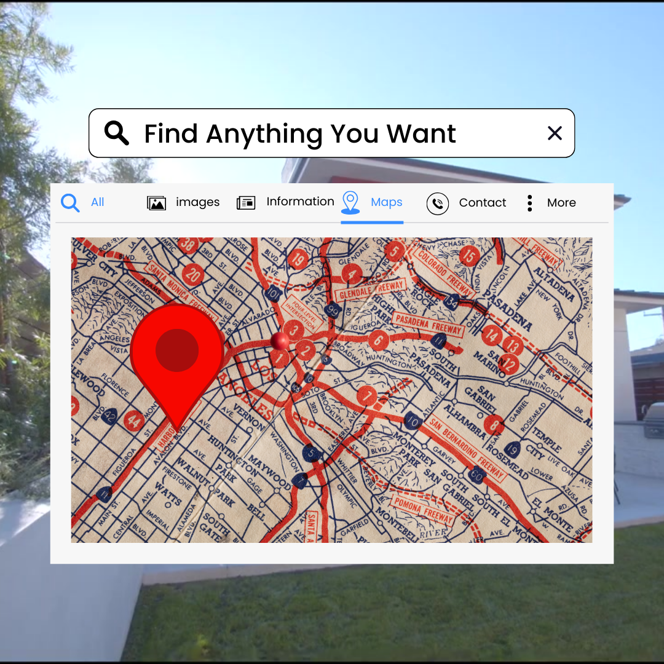Image resolution: width=664 pixels, height=664 pixels.
Task: Click red circle marker number 20
Action: tap(192, 275)
